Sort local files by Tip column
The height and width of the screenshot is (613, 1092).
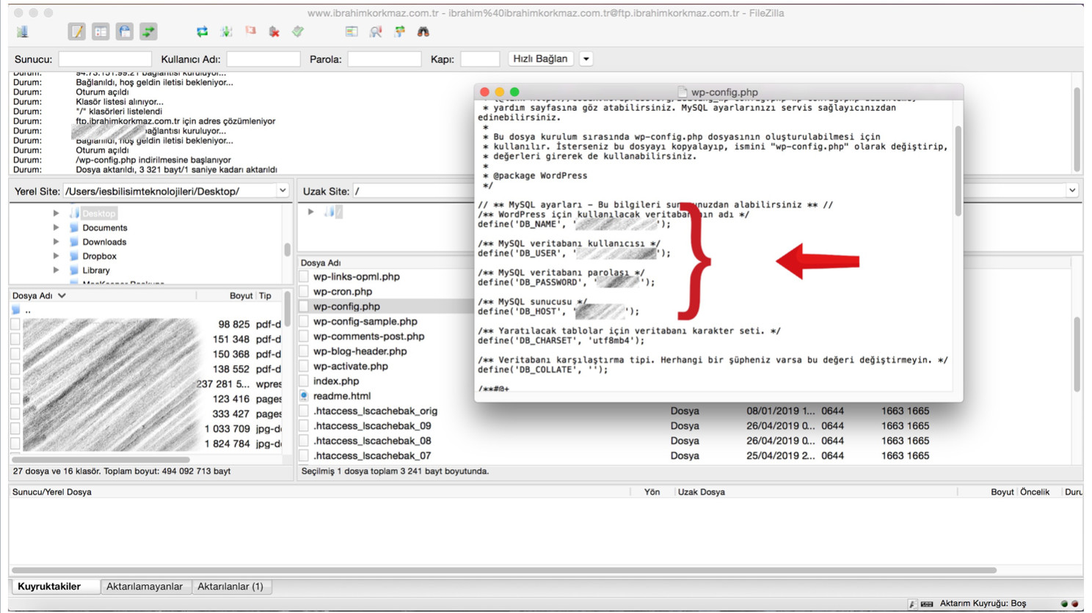[x=268, y=296]
